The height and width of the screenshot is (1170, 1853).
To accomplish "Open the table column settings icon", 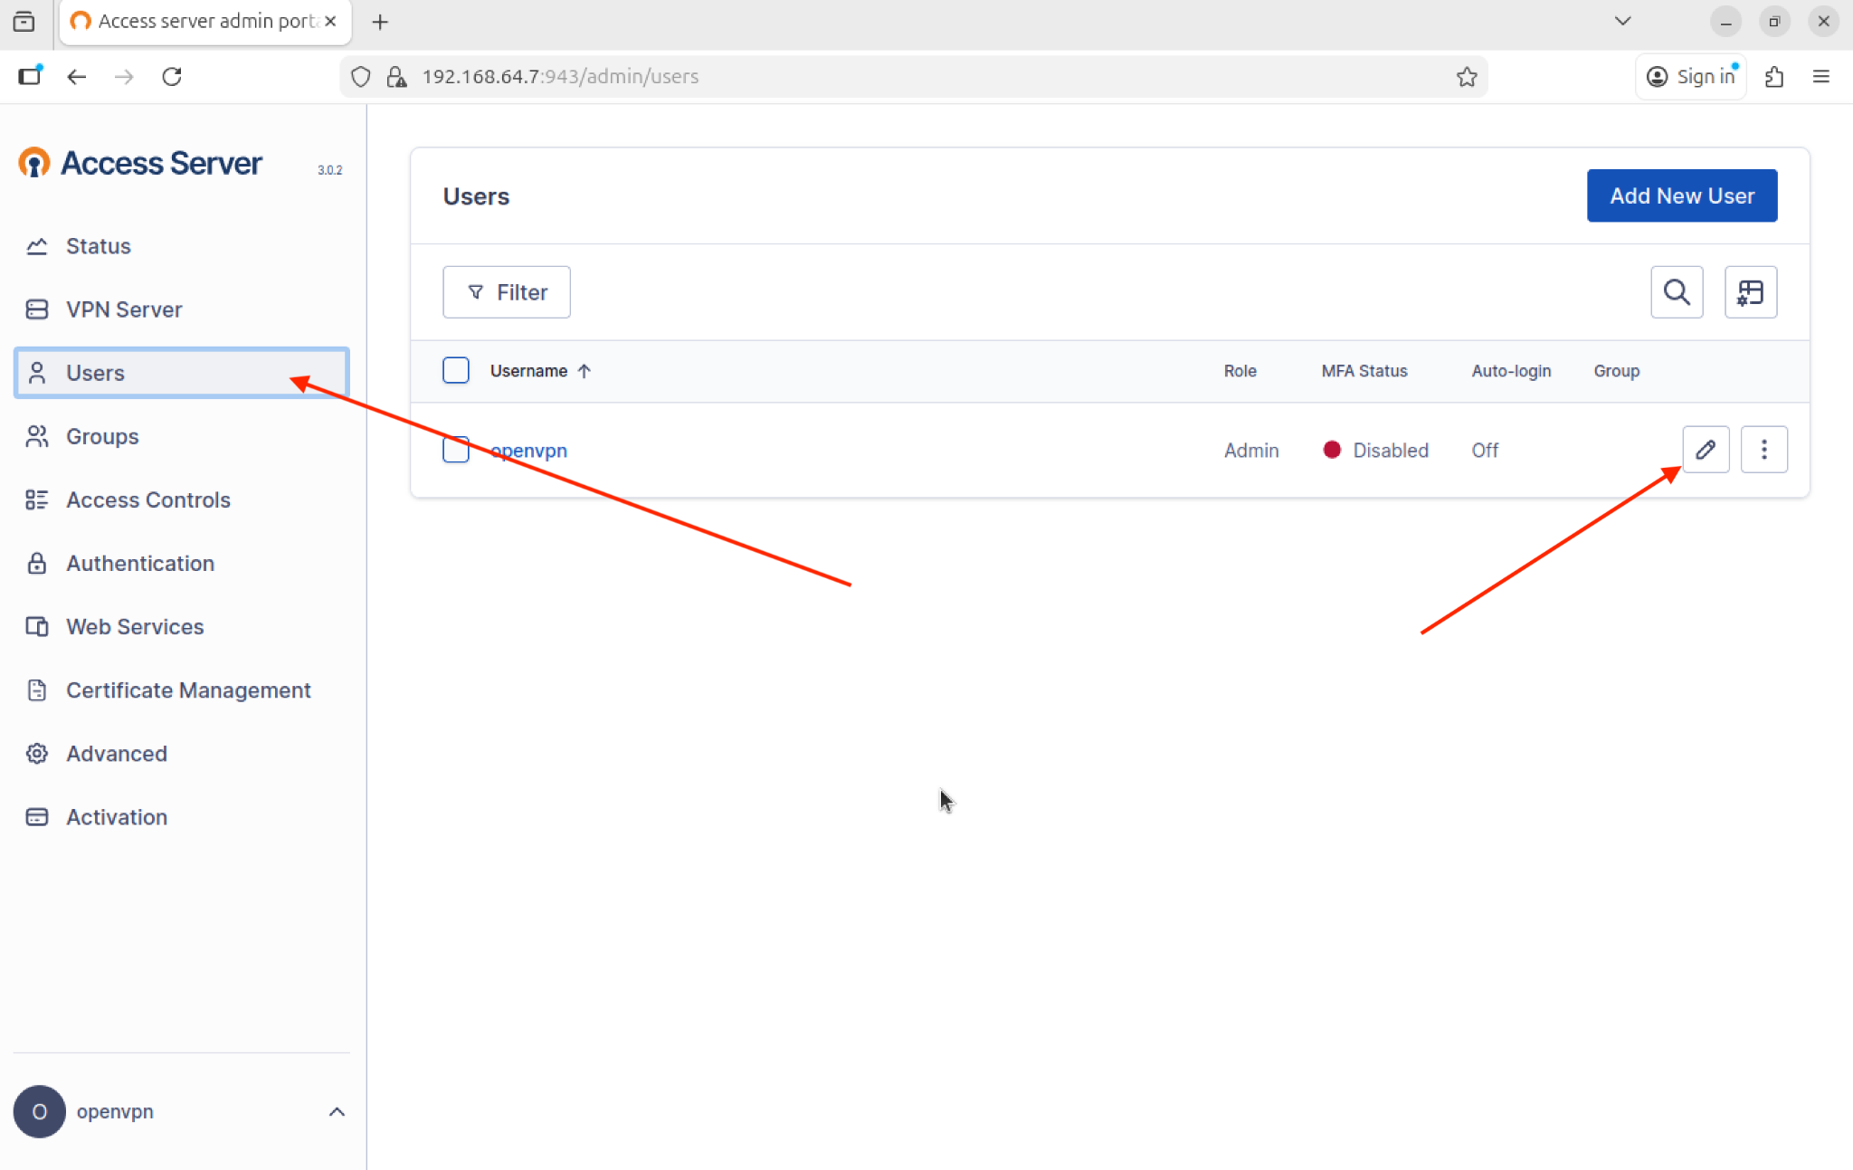I will [1751, 292].
